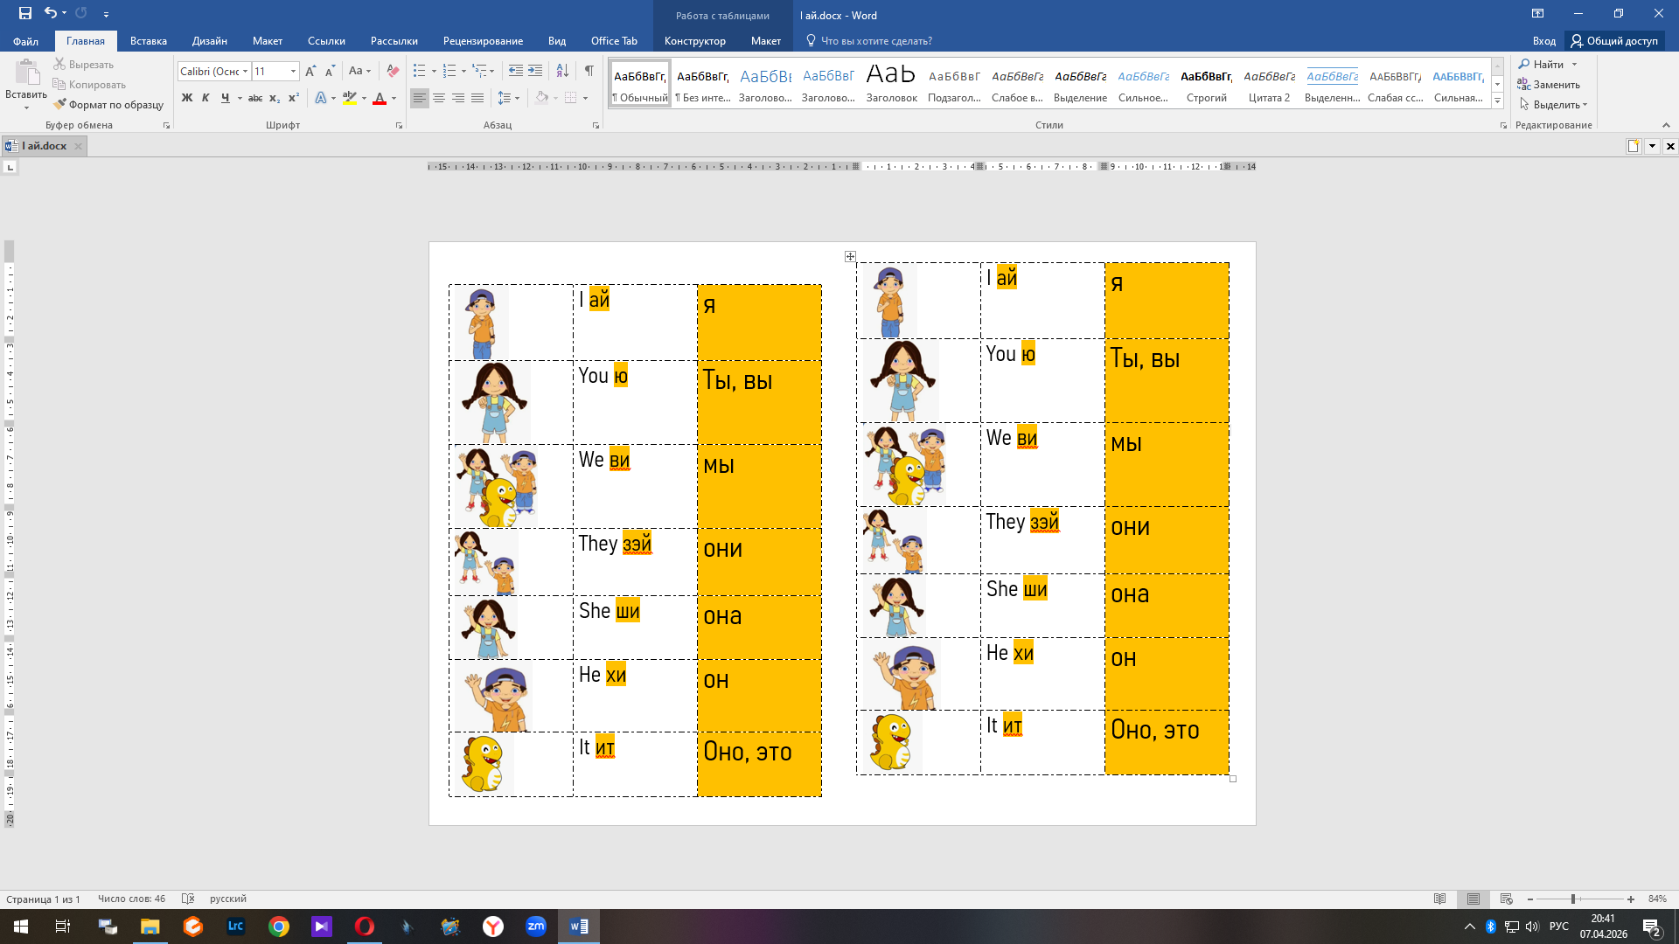
Task: Undo the last action
Action: (51, 13)
